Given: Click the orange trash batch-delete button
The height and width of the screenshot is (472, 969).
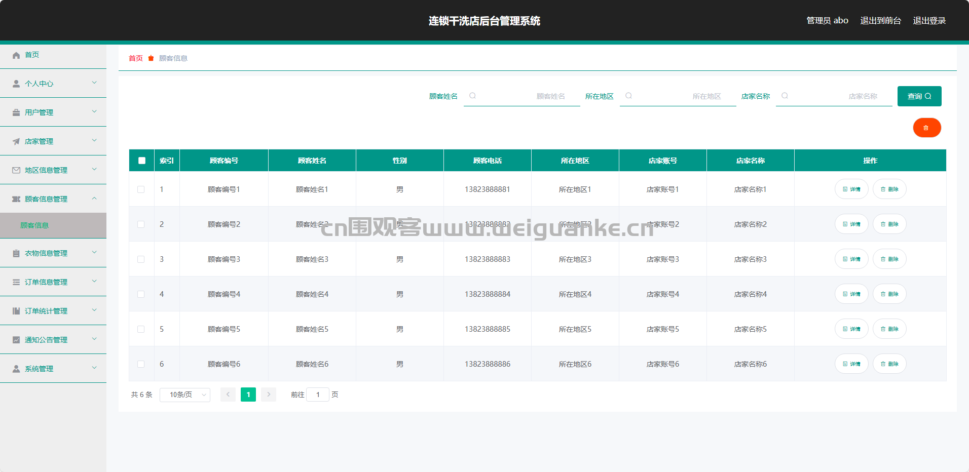Looking at the screenshot, I should click(x=927, y=128).
